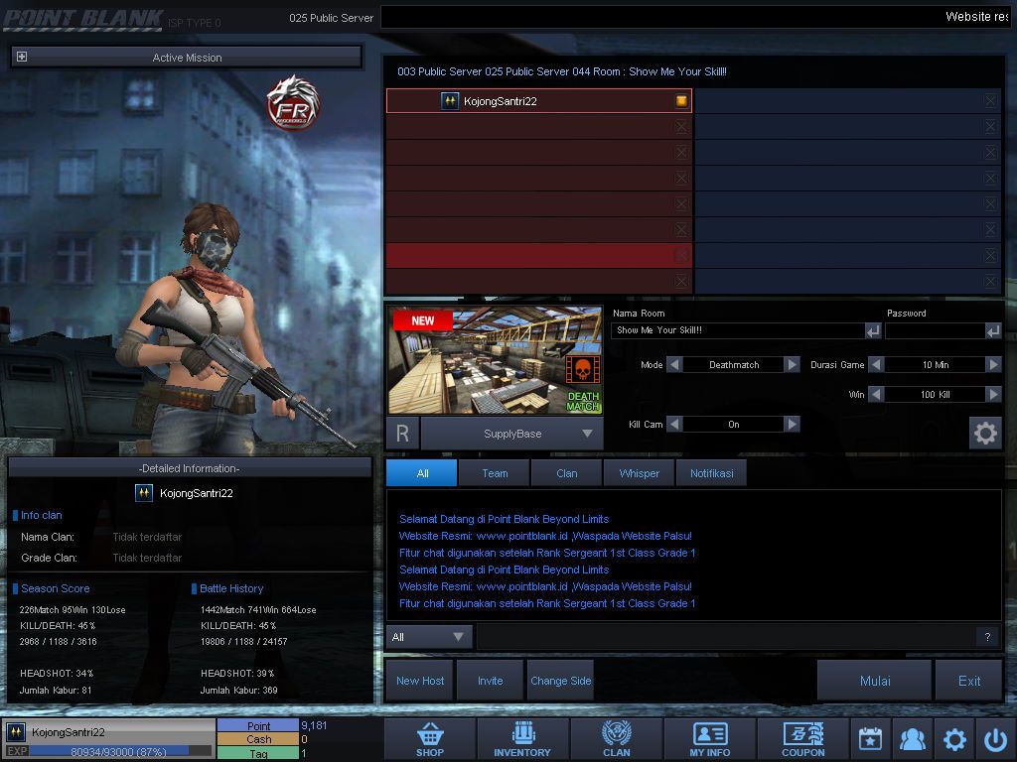The width and height of the screenshot is (1017, 762).
Task: Switch Kill Cam setting with right arrow
Action: [x=792, y=424]
